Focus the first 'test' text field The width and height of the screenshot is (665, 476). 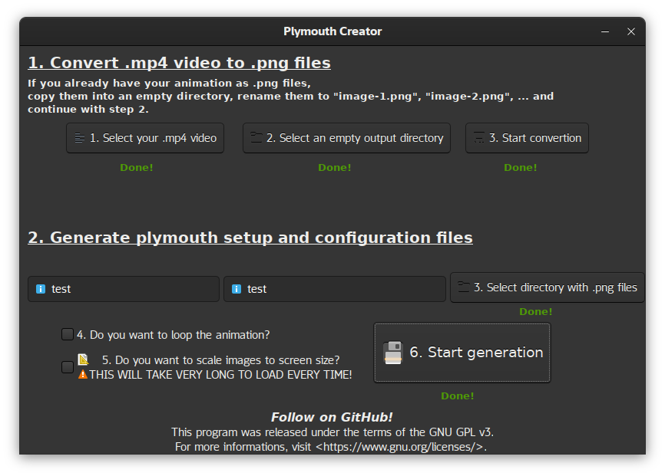point(131,289)
